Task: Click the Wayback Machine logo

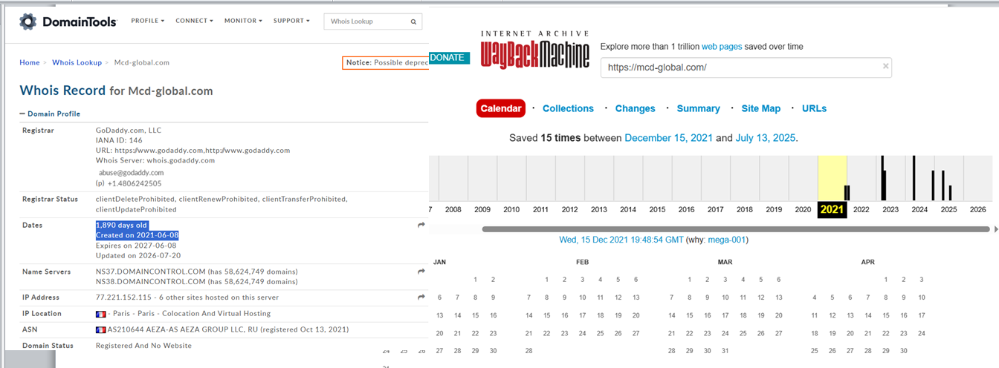Action: pos(535,50)
